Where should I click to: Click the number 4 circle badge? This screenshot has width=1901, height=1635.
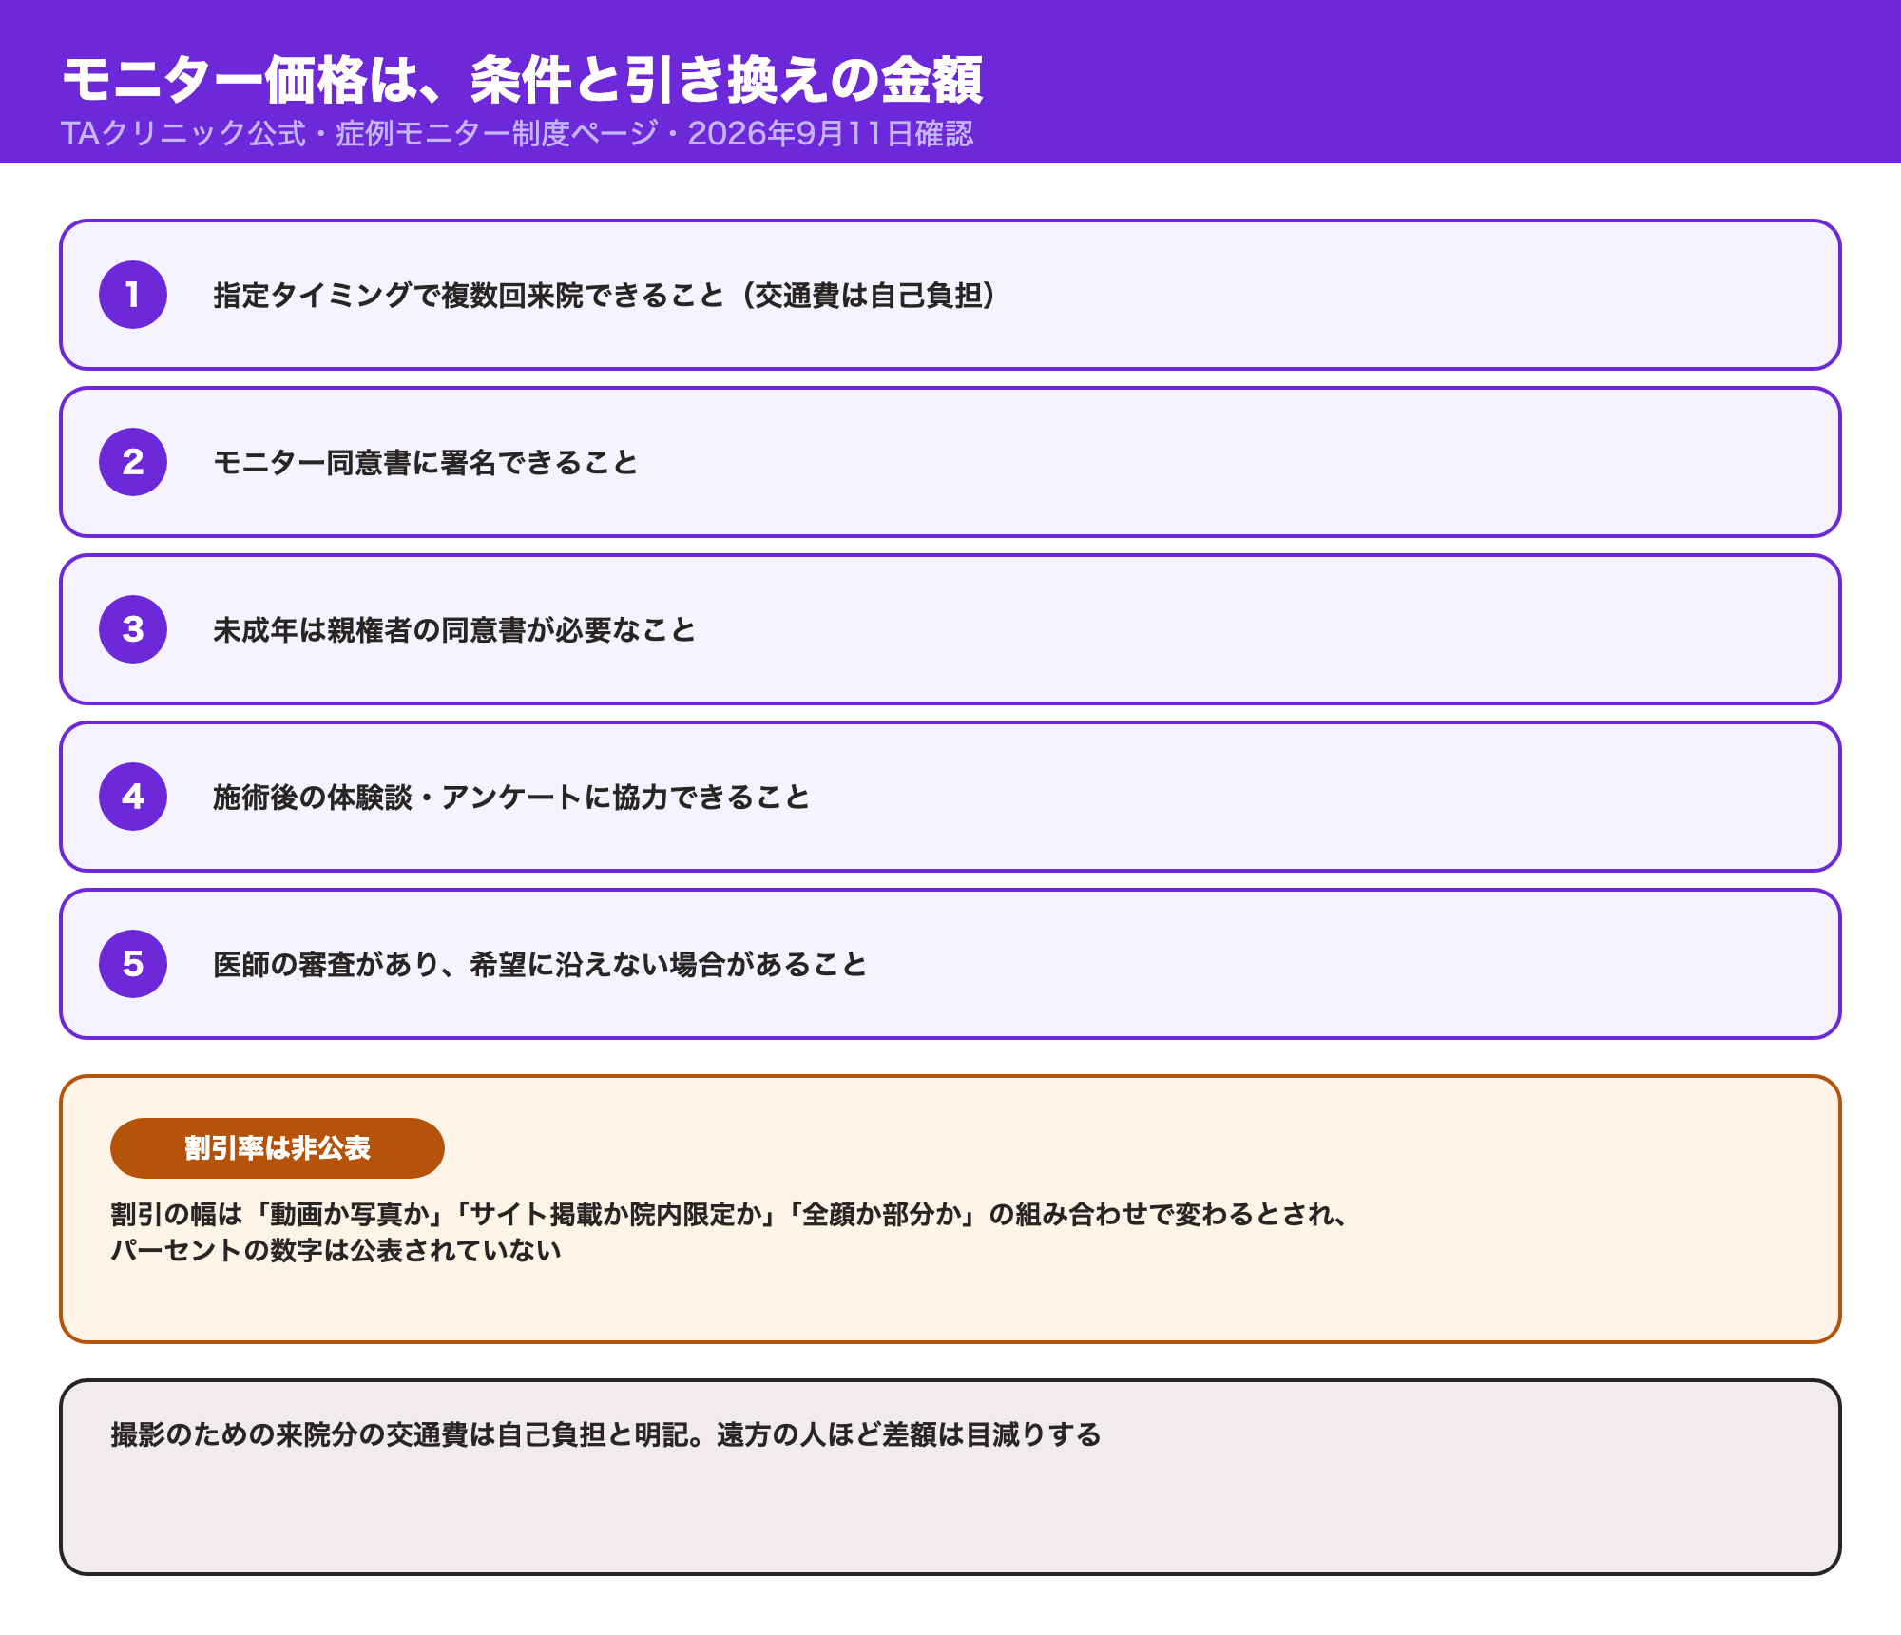tap(133, 797)
